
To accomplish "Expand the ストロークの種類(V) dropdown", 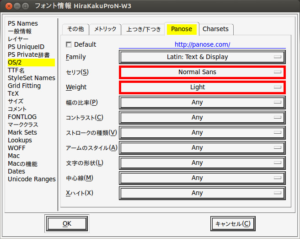I will click(x=202, y=132).
